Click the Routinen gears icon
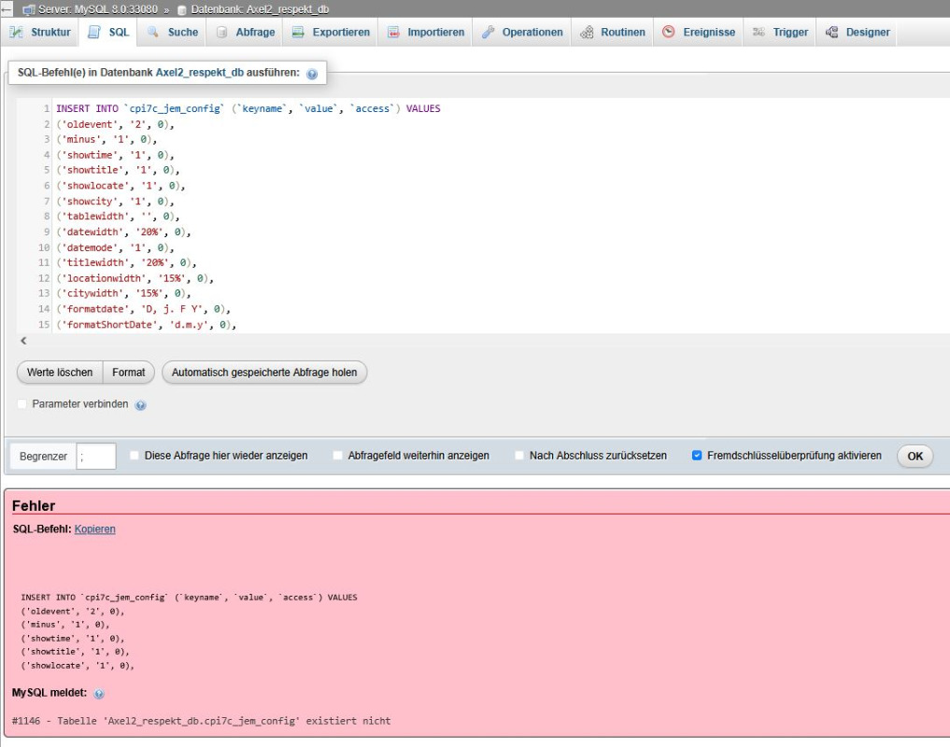Viewport: 950px width, 747px height. coord(587,32)
